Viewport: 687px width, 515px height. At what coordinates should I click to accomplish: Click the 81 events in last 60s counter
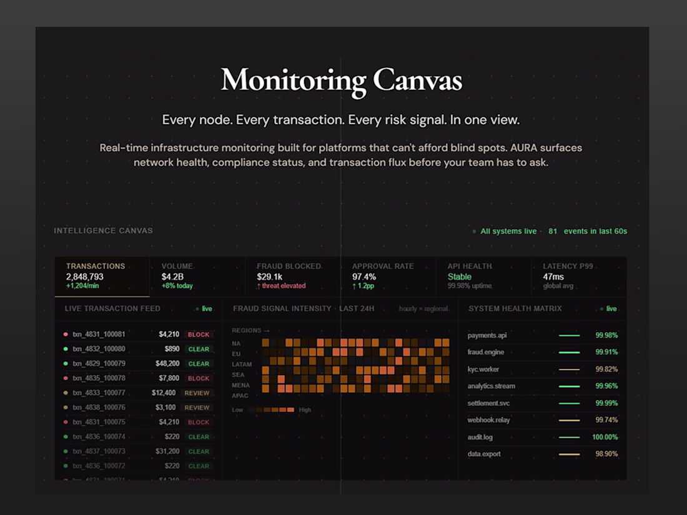588,231
